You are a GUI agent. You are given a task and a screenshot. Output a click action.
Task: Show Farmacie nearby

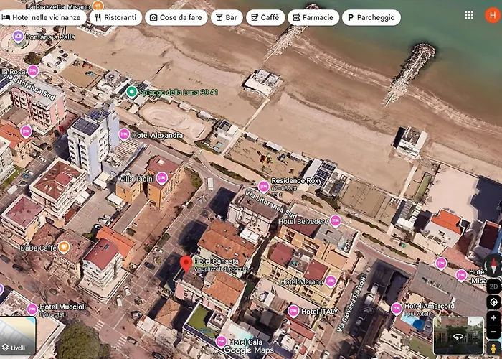[313, 17]
